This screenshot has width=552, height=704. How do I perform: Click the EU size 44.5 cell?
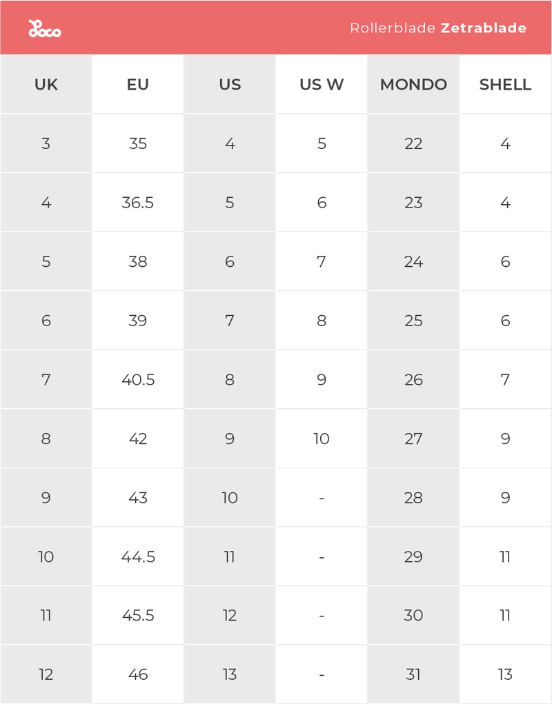[138, 556]
